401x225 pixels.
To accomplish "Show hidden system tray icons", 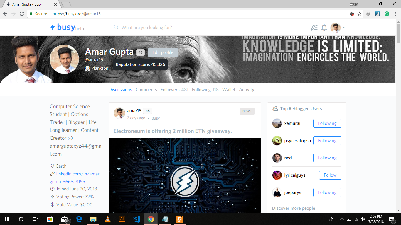I will (342, 219).
